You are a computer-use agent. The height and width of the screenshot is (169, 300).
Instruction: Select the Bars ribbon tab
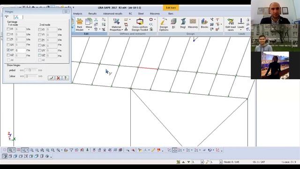coord(171,14)
